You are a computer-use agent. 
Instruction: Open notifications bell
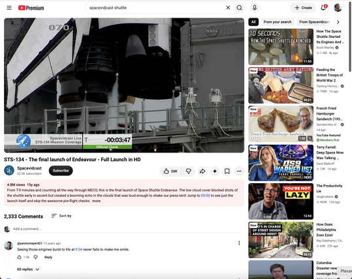(x=323, y=8)
